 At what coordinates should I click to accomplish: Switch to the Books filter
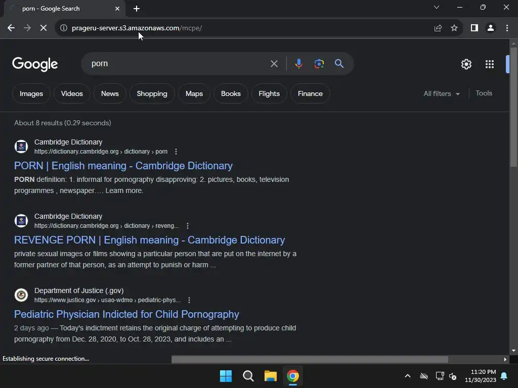coord(231,93)
